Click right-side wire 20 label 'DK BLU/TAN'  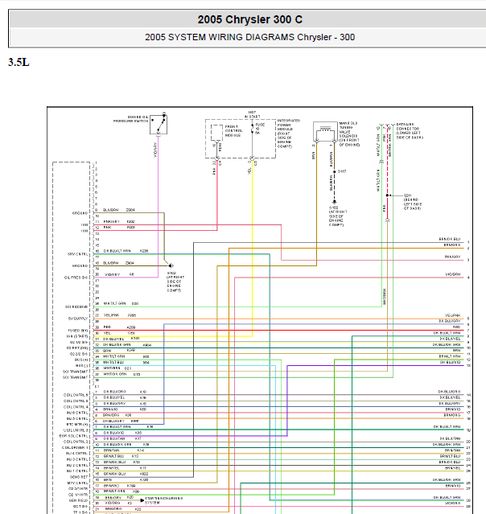coord(450,438)
